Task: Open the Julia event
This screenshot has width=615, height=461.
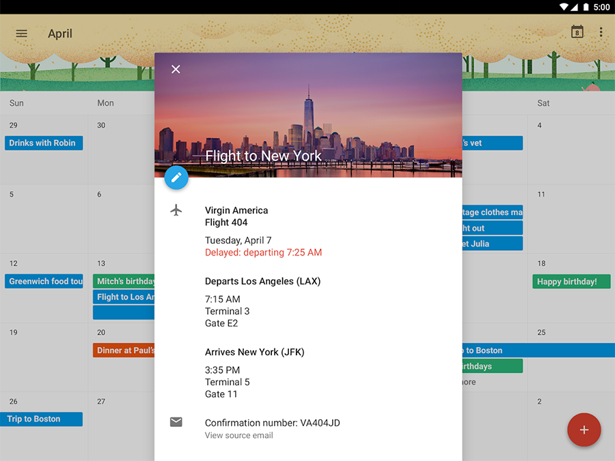Action: tap(492, 244)
